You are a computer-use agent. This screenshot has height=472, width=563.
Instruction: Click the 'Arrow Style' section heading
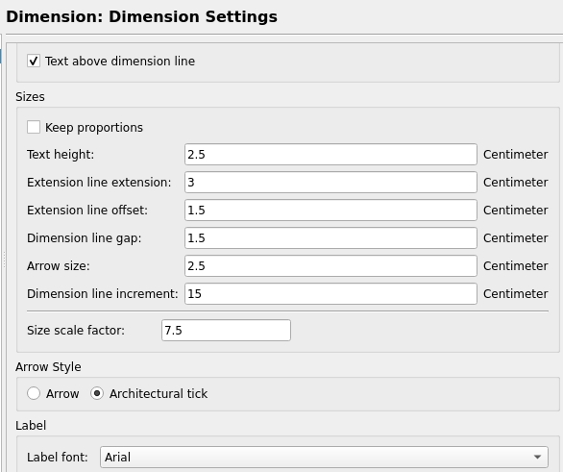point(48,367)
